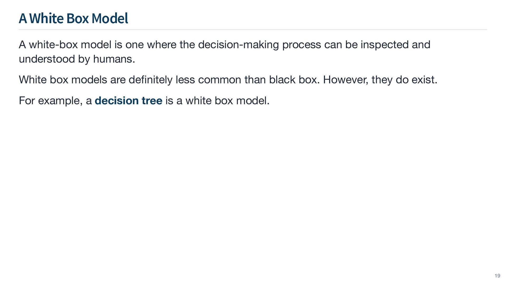Click the slide title "A White Box Model"
This screenshot has height=284, width=506.
pos(73,18)
